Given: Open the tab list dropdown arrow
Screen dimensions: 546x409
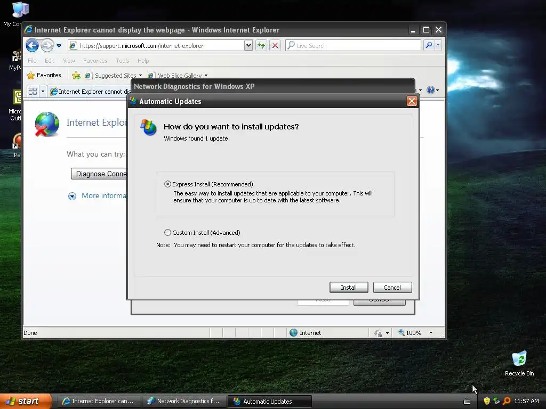Looking at the screenshot, I should [43, 91].
